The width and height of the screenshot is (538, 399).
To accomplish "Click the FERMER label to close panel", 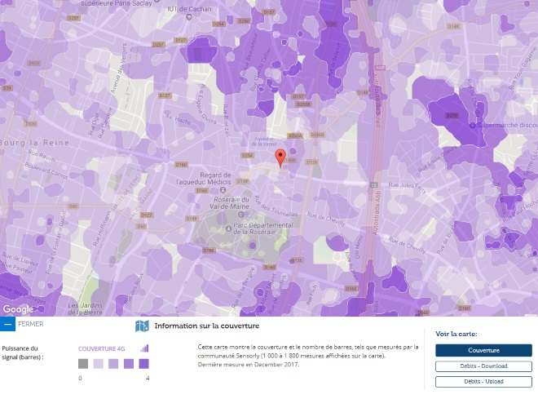I will click(x=31, y=324).
